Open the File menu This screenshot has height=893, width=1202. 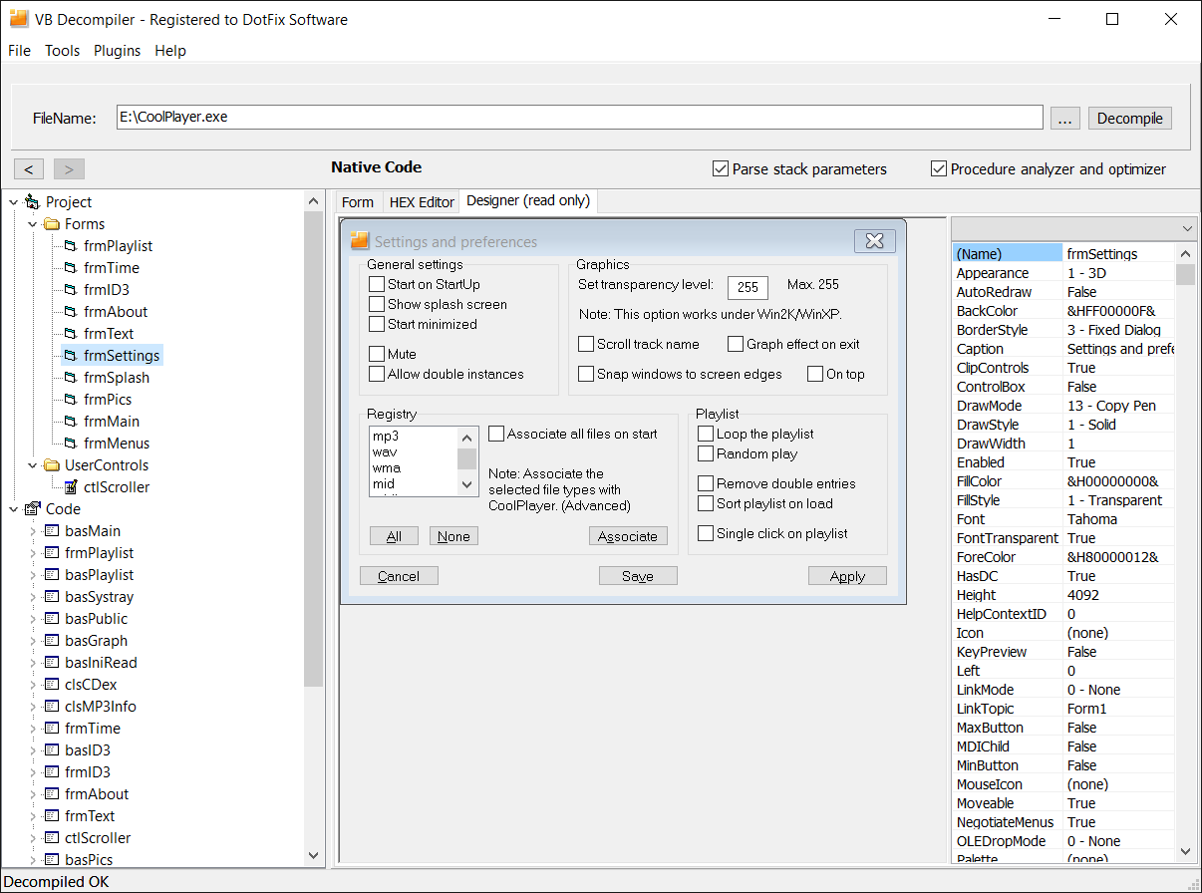click(x=19, y=51)
